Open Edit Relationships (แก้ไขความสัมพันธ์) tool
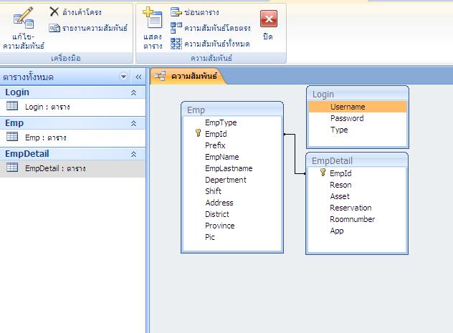Screen dimensions: 453x333 click(x=24, y=27)
